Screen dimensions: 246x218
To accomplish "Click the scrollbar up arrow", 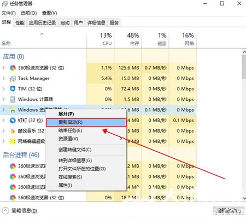I will (244, 52).
